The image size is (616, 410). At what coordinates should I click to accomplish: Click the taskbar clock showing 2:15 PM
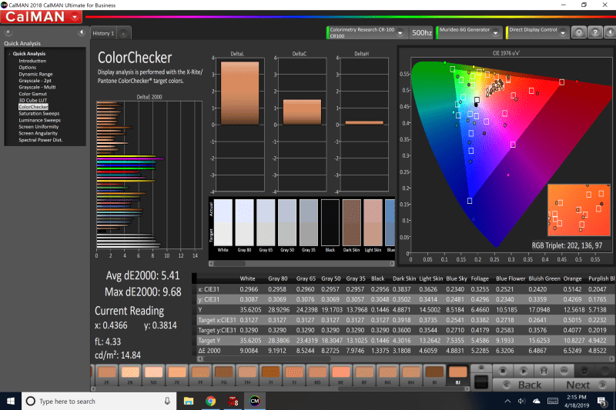[x=577, y=401]
